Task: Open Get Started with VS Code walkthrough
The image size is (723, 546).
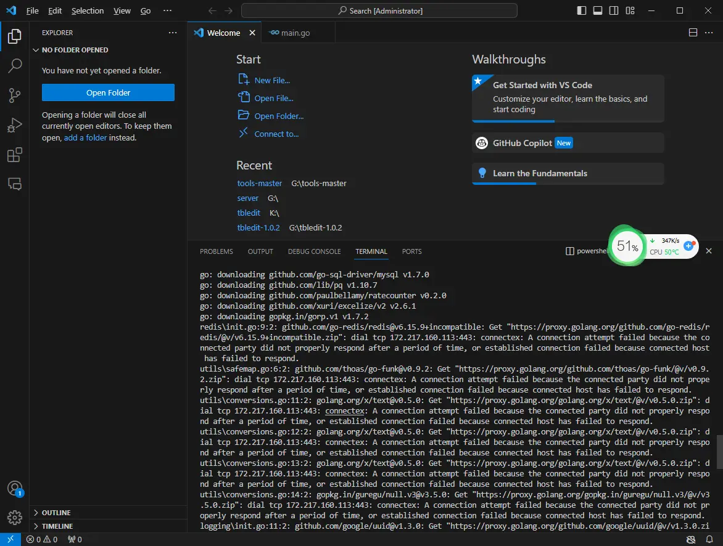Action: [568, 98]
